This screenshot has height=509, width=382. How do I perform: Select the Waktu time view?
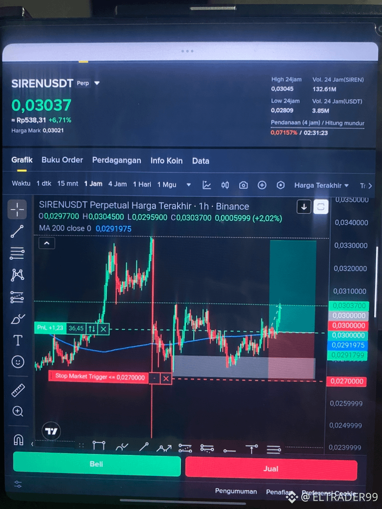pos(21,183)
